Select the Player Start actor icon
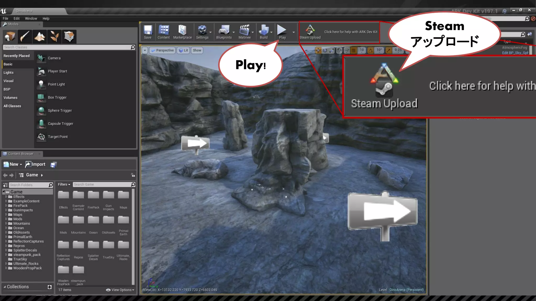Screen dimensions: 536x301 pos(41,71)
